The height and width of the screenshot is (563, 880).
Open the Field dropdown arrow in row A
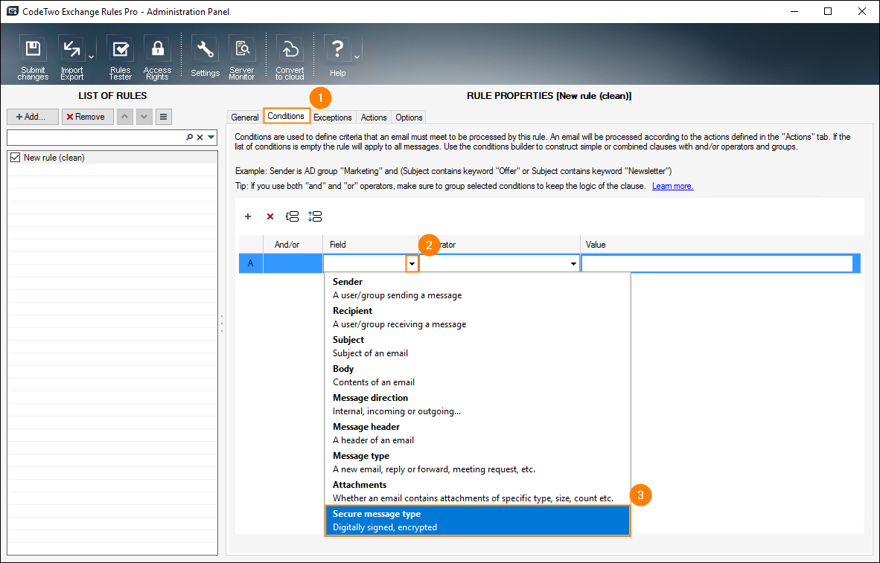click(412, 263)
